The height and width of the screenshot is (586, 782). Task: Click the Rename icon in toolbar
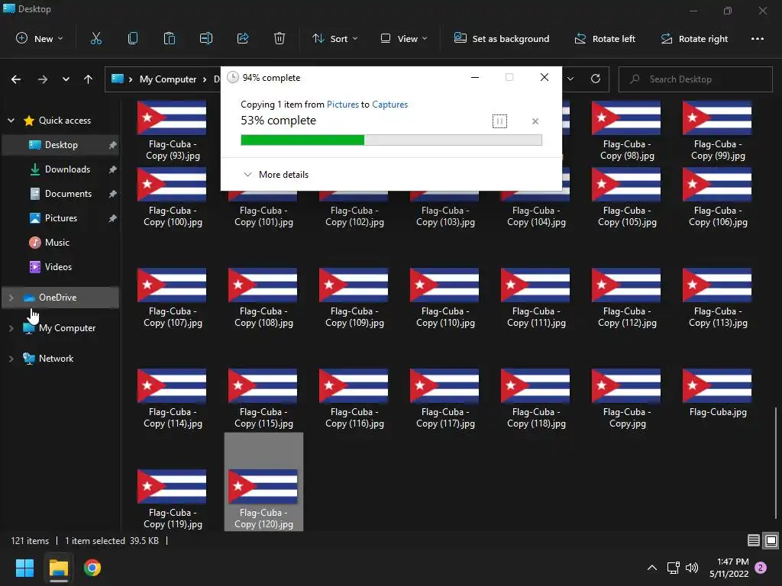tap(206, 38)
